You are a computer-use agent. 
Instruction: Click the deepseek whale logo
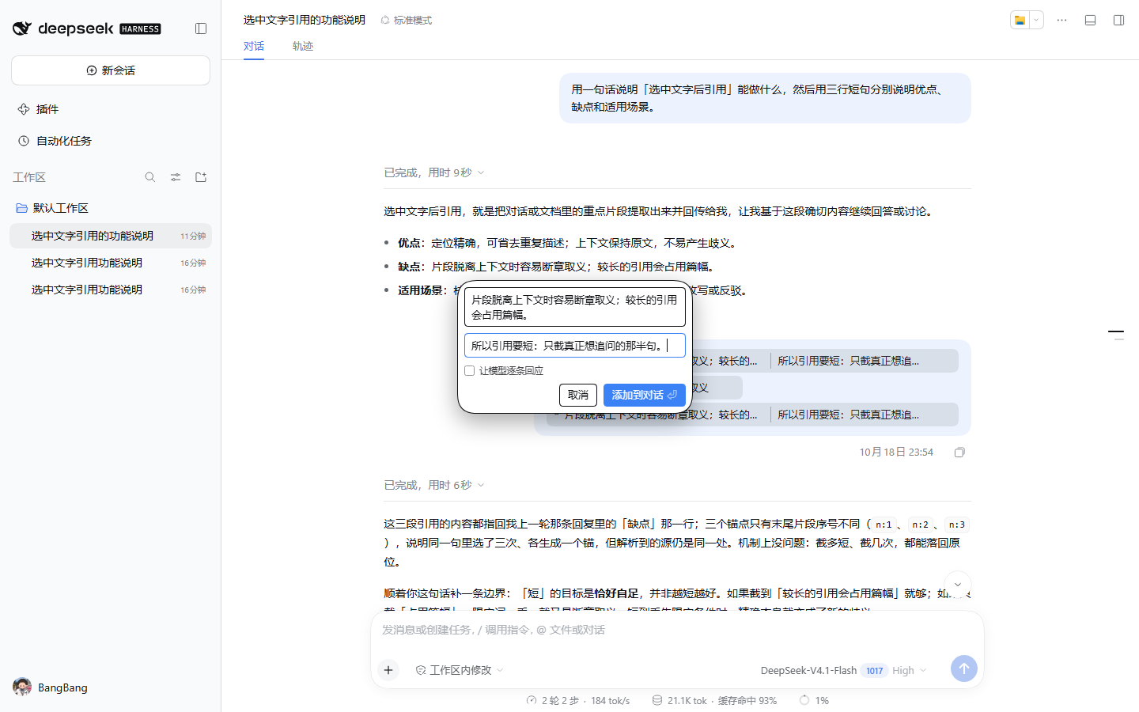click(22, 28)
